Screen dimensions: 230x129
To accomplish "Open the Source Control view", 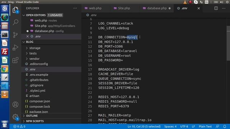I will coord(15,35).
